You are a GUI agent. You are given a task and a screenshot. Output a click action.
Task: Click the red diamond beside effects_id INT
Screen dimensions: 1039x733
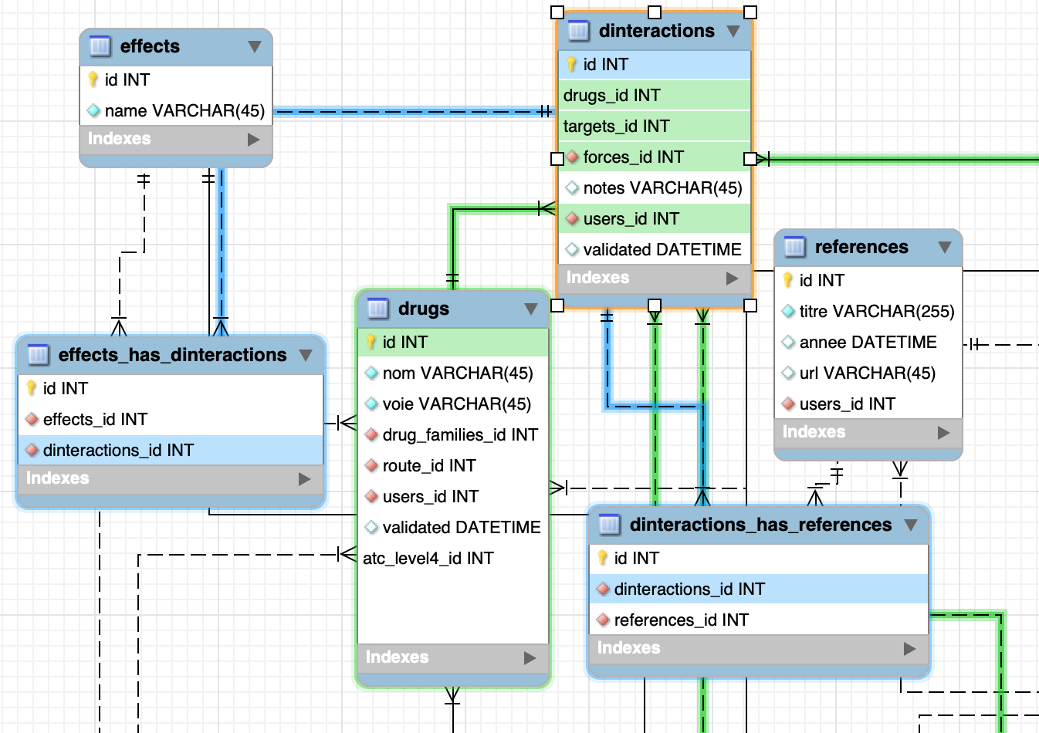32,419
